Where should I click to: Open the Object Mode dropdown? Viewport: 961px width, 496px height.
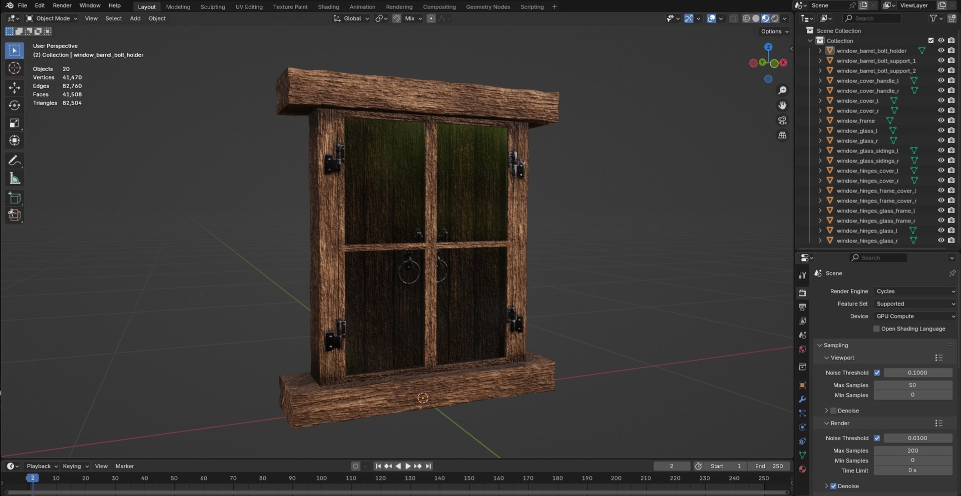[x=52, y=18]
